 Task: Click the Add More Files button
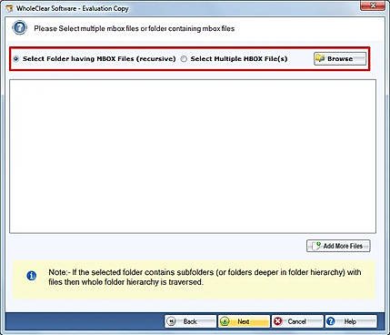tap(338, 246)
